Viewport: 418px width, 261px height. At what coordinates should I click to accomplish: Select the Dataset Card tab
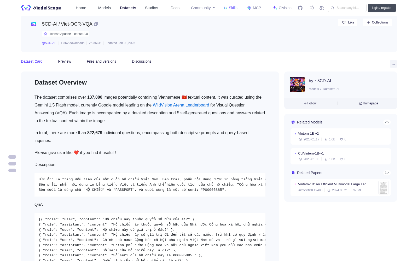(32, 61)
